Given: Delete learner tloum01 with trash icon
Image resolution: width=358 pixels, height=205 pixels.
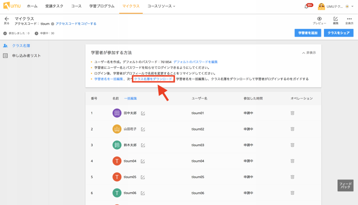Looking at the screenshot, I should click(x=292, y=113).
